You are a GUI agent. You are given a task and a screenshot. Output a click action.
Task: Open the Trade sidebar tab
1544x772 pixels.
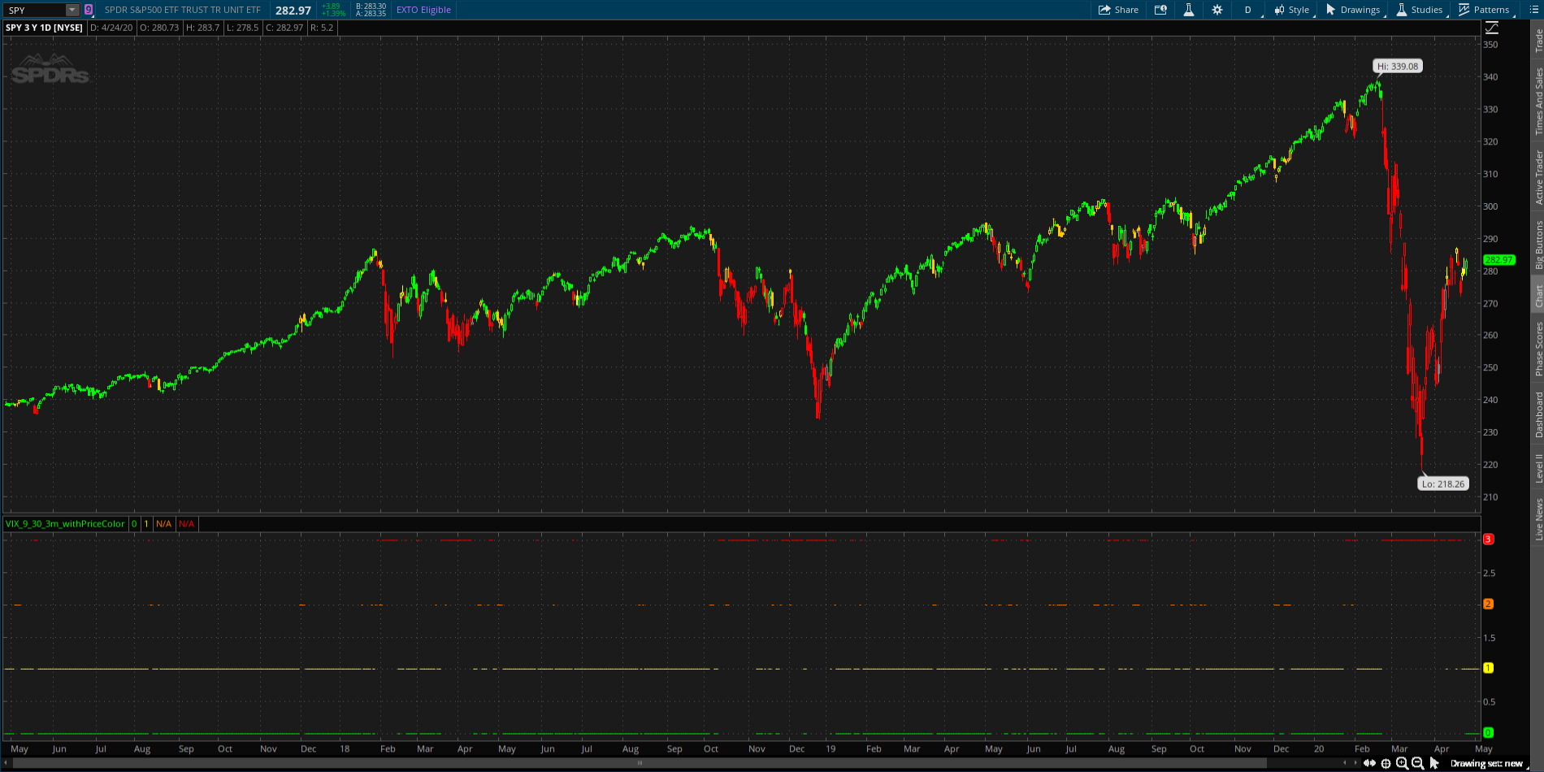click(1538, 41)
